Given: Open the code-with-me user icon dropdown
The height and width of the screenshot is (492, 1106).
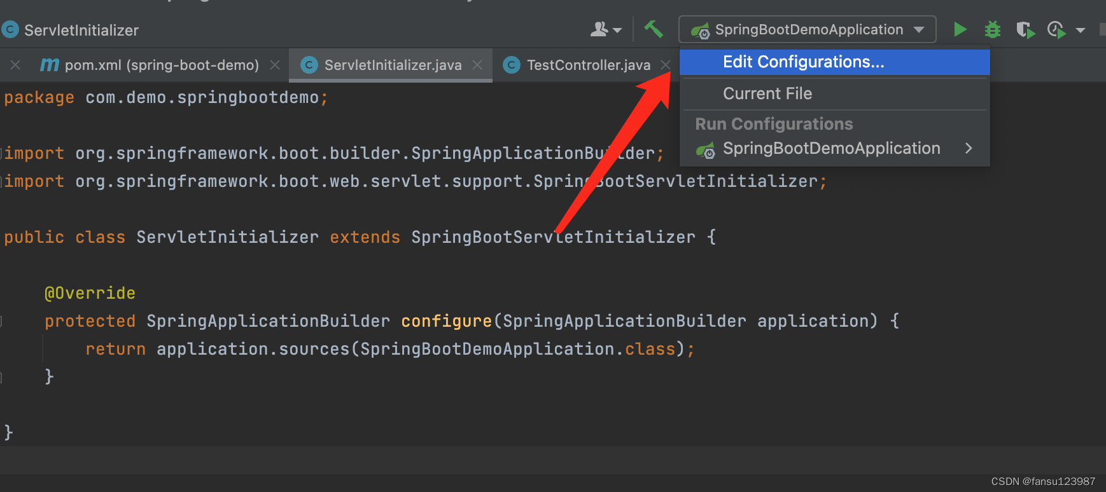Looking at the screenshot, I should tap(606, 29).
